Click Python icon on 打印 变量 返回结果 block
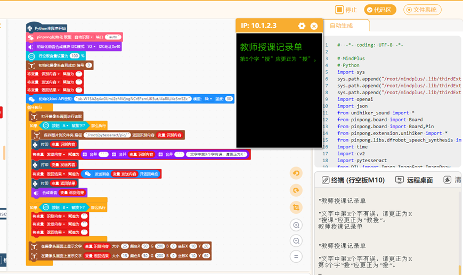 35,184
